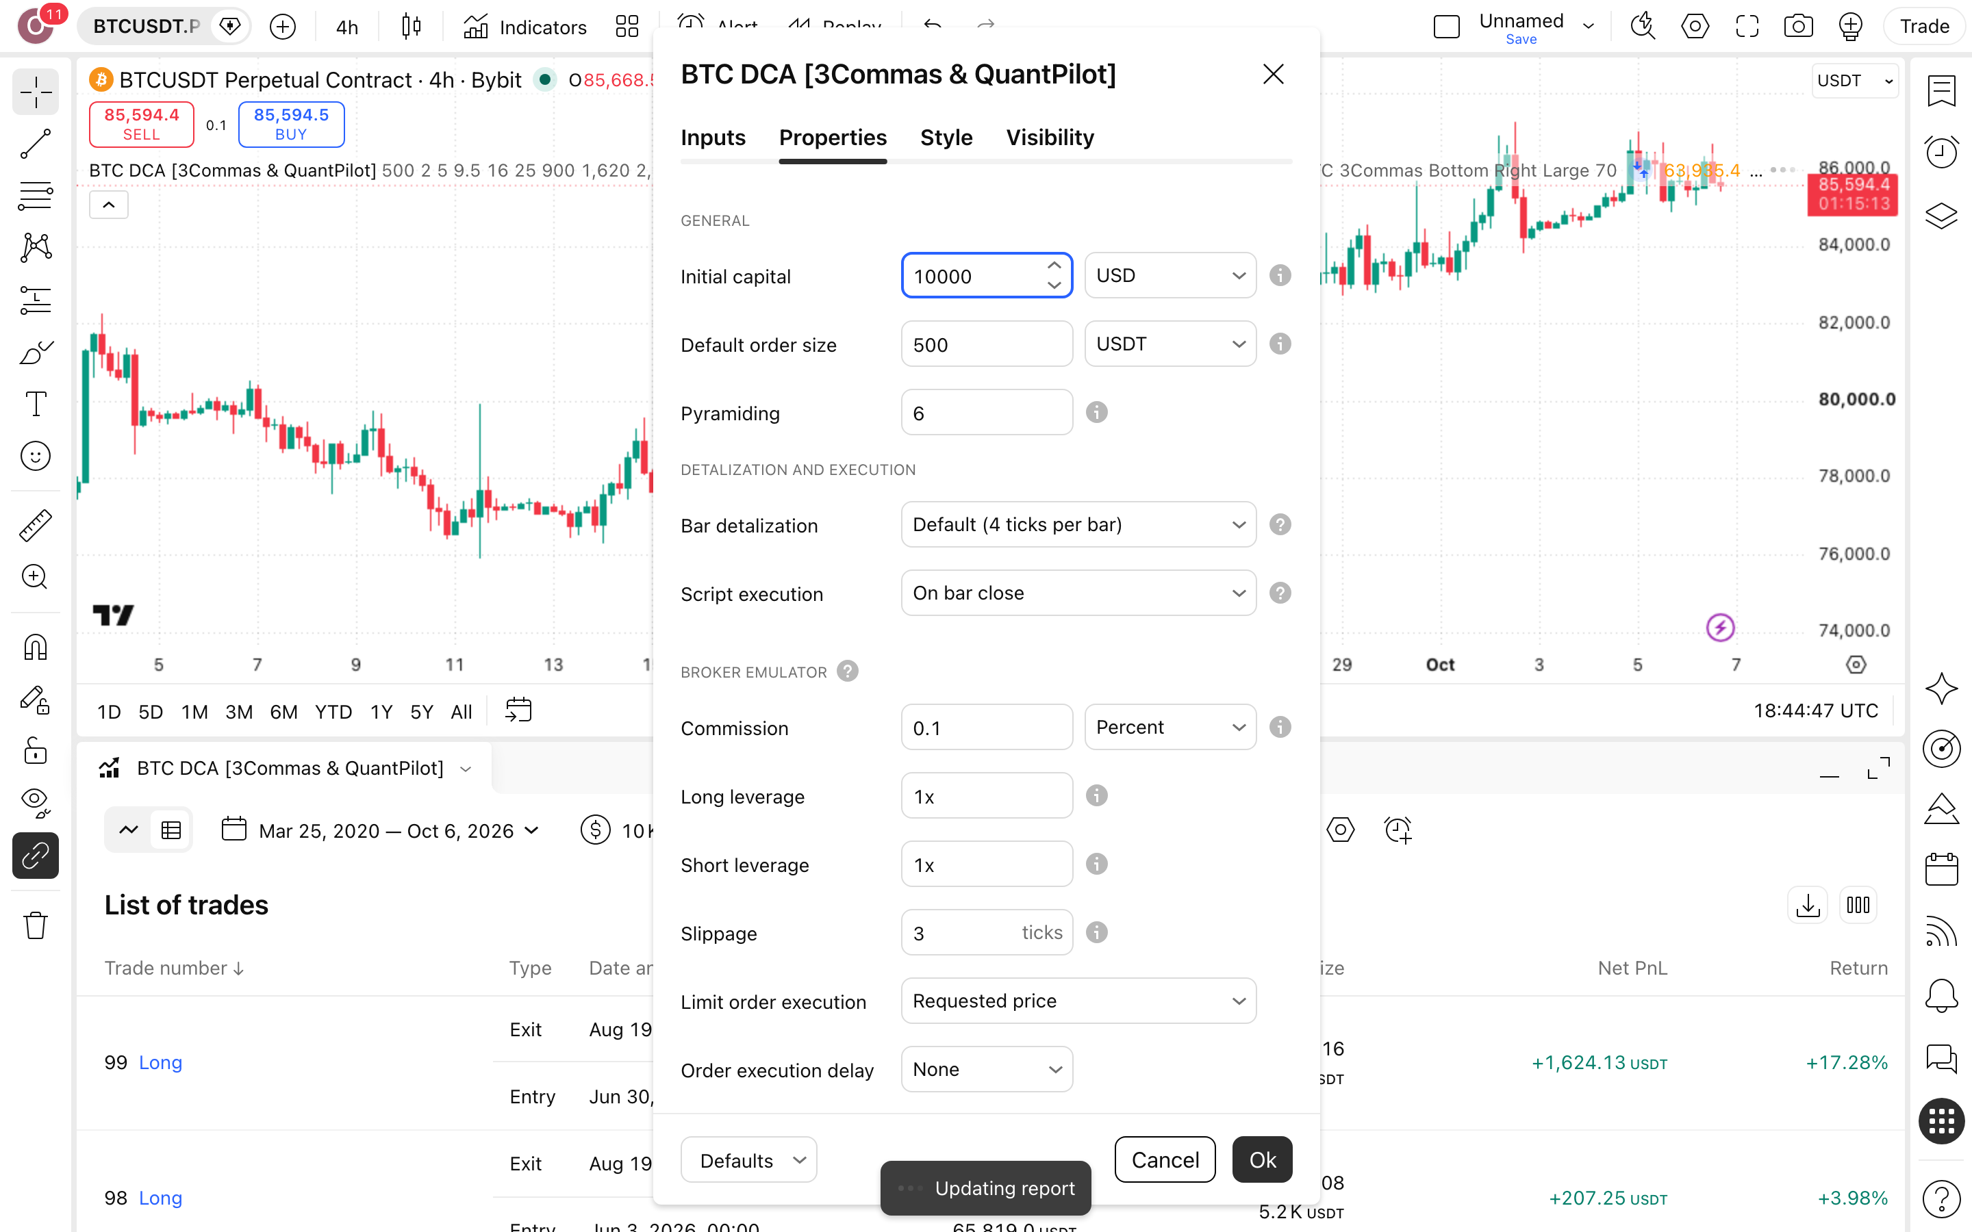This screenshot has height=1232, width=1972.
Task: Expand the Bar detalization dropdown
Action: tap(1078, 525)
